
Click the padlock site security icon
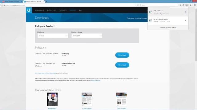pos(5,5)
